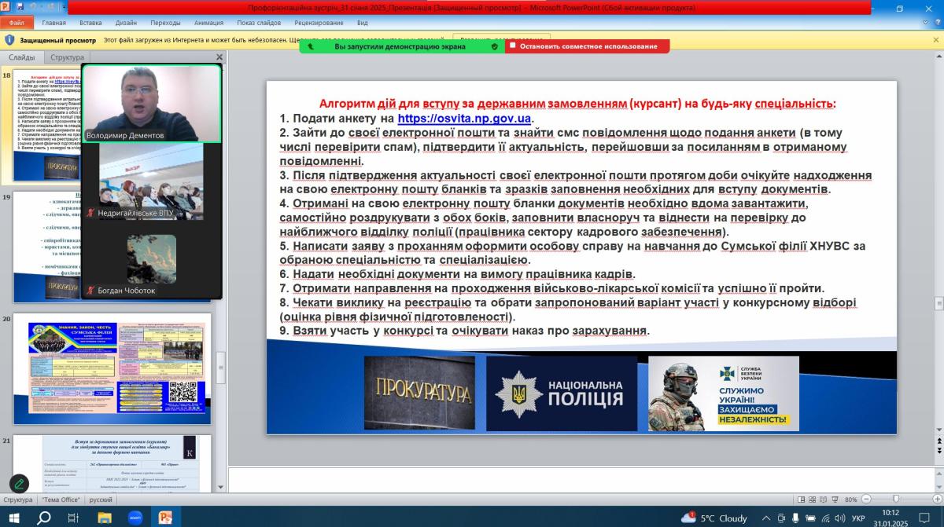Open Slide Sorter view icon
944x527 pixels.
[x=810, y=500]
